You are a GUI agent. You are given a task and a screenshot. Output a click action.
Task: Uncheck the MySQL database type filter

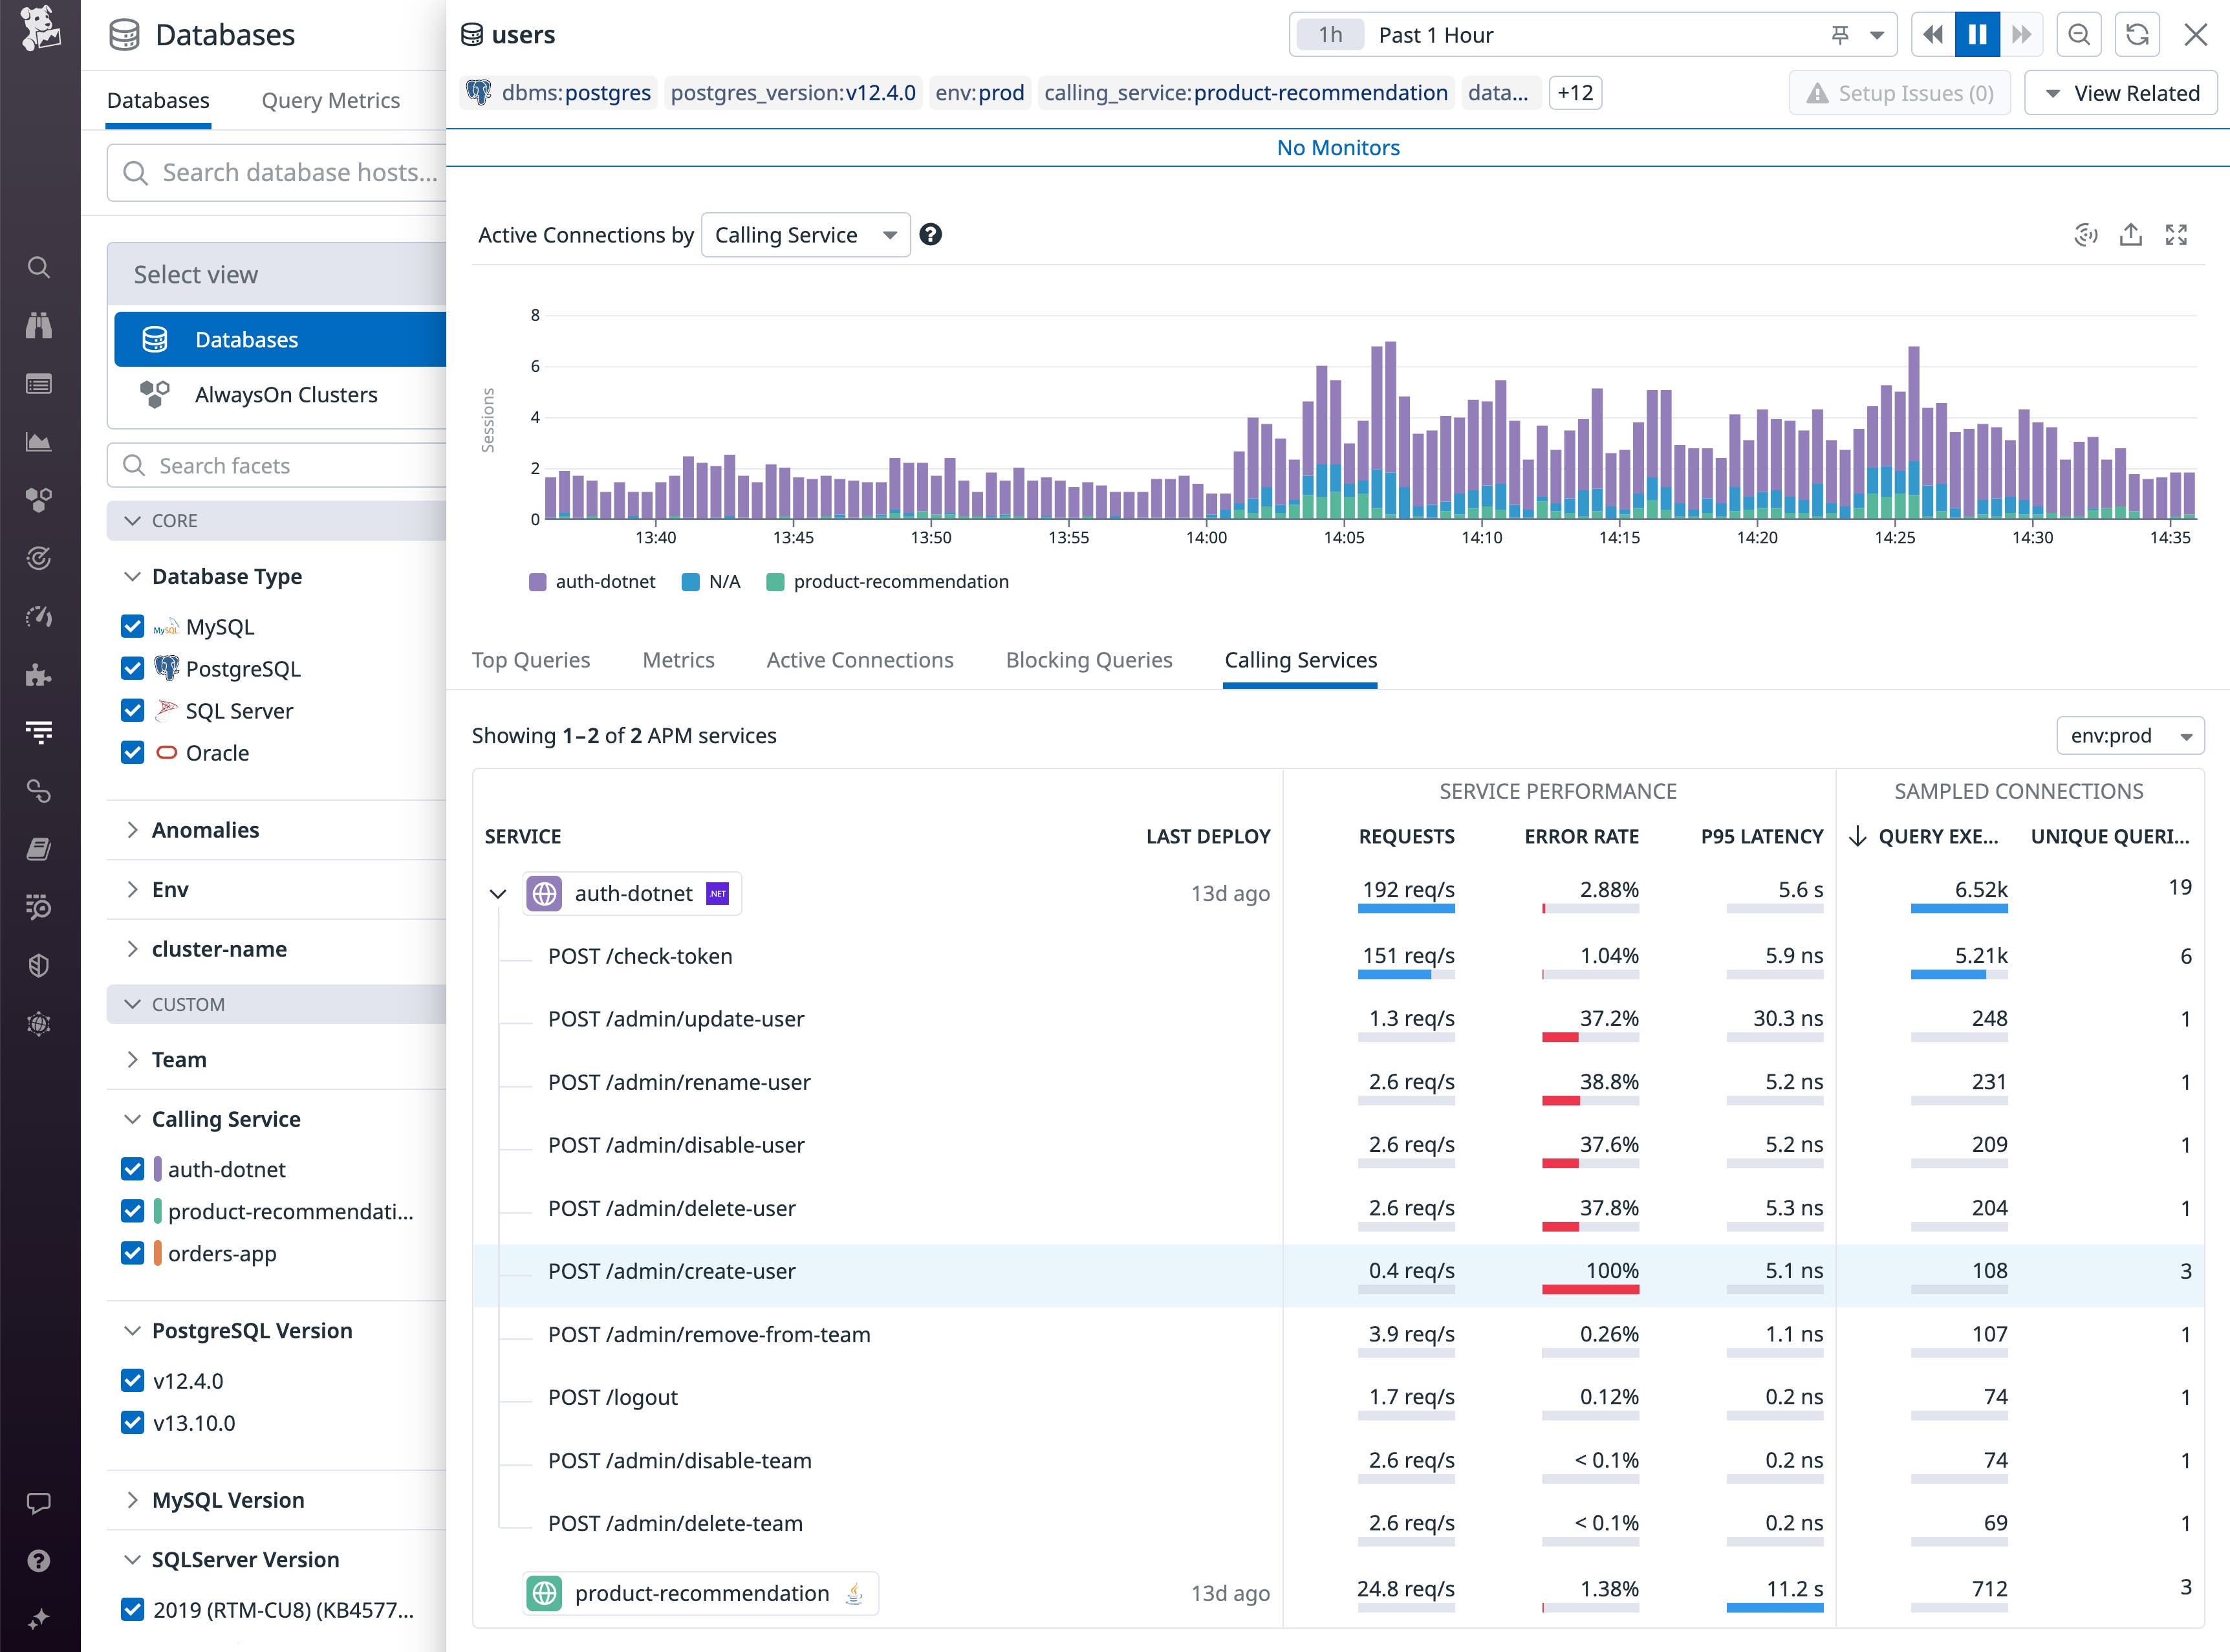133,626
